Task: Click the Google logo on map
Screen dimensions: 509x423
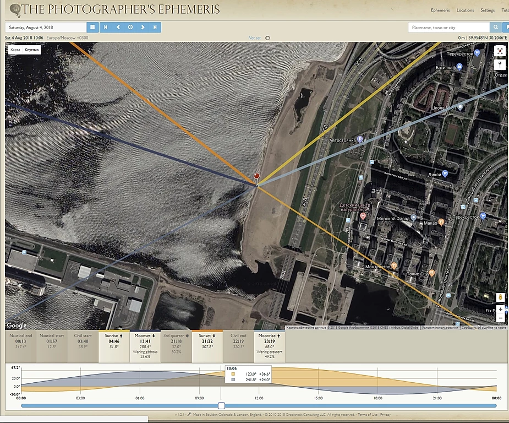Action: coord(17,325)
